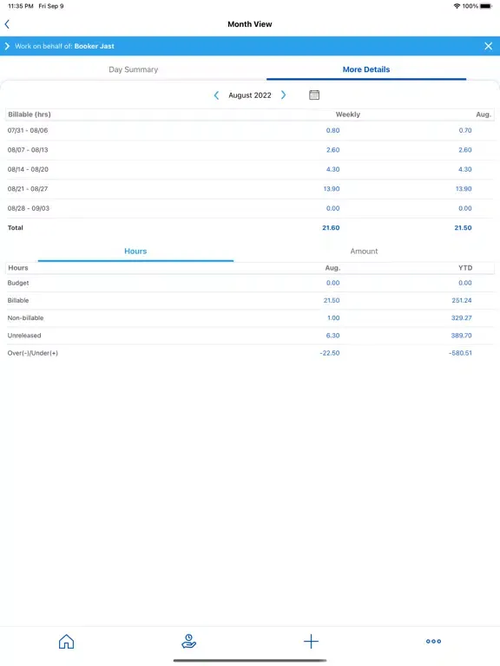Open Aug. value 13.90 for 08/21 - 08/27

[x=464, y=188]
